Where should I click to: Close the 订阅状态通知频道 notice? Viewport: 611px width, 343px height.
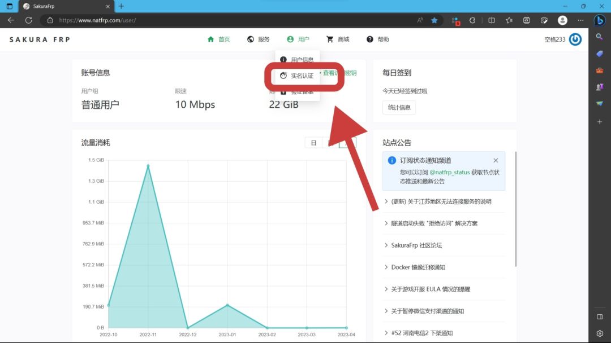(496, 160)
